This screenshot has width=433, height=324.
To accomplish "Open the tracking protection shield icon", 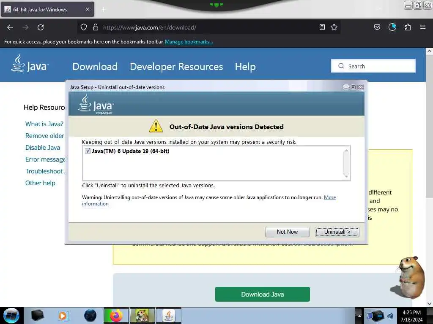I will (x=84, y=27).
